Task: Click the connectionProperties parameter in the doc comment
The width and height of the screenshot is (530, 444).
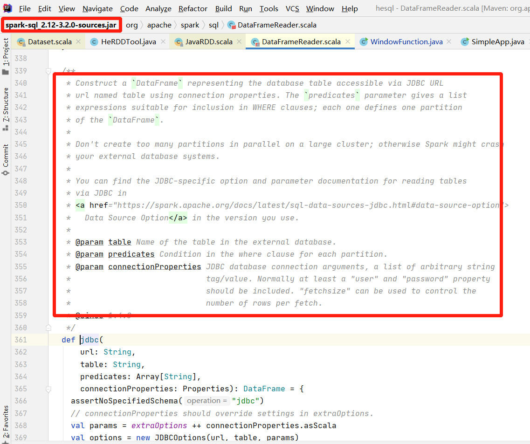Action: coord(154,267)
